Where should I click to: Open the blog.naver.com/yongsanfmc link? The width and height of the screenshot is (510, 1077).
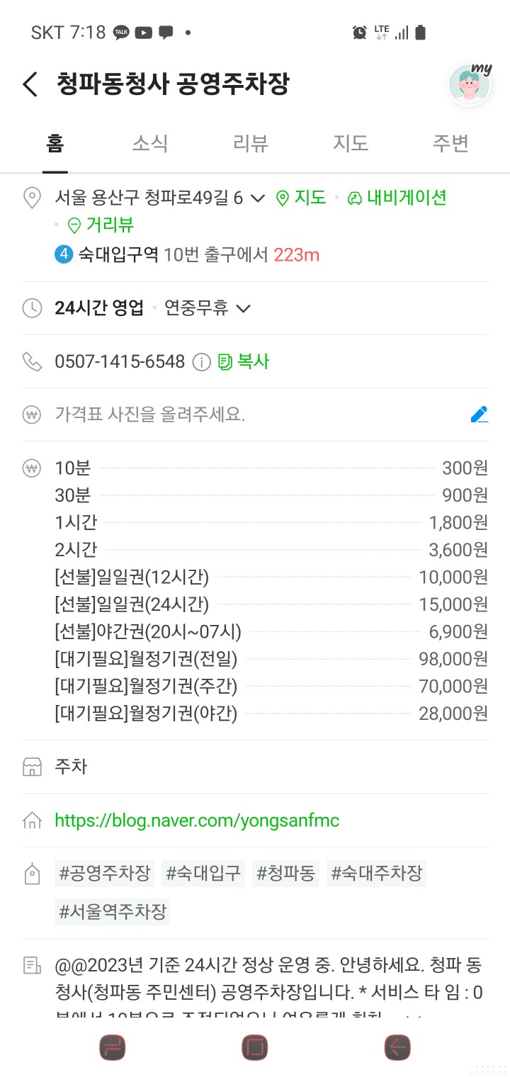197,821
